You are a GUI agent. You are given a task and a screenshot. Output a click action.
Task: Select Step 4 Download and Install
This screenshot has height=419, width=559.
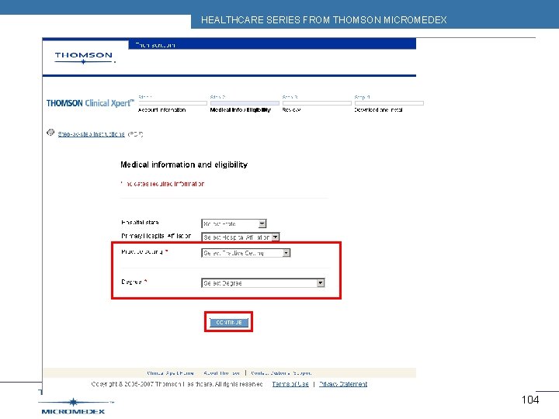point(389,103)
